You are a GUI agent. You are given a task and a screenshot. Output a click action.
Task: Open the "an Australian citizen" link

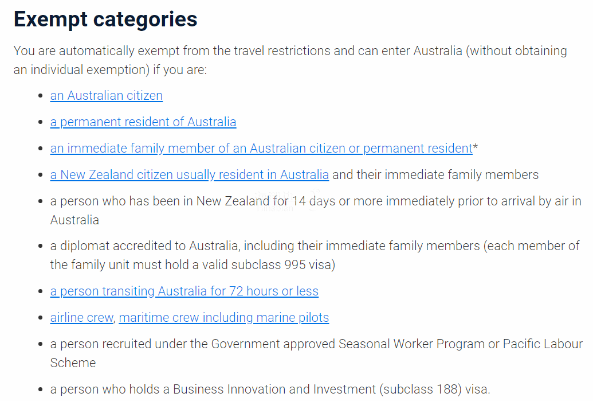[106, 96]
